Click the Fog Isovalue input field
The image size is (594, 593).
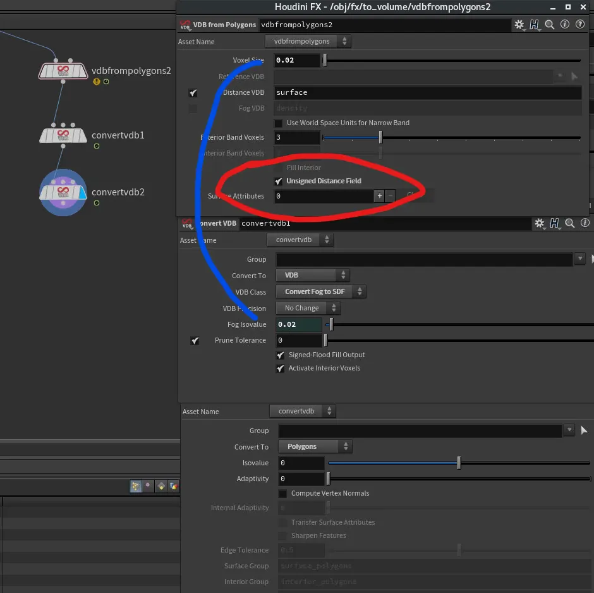[x=298, y=324]
